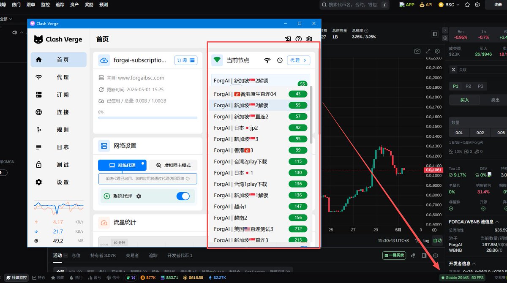Switch to 仓位 tab in GMGN

click(x=76, y=256)
